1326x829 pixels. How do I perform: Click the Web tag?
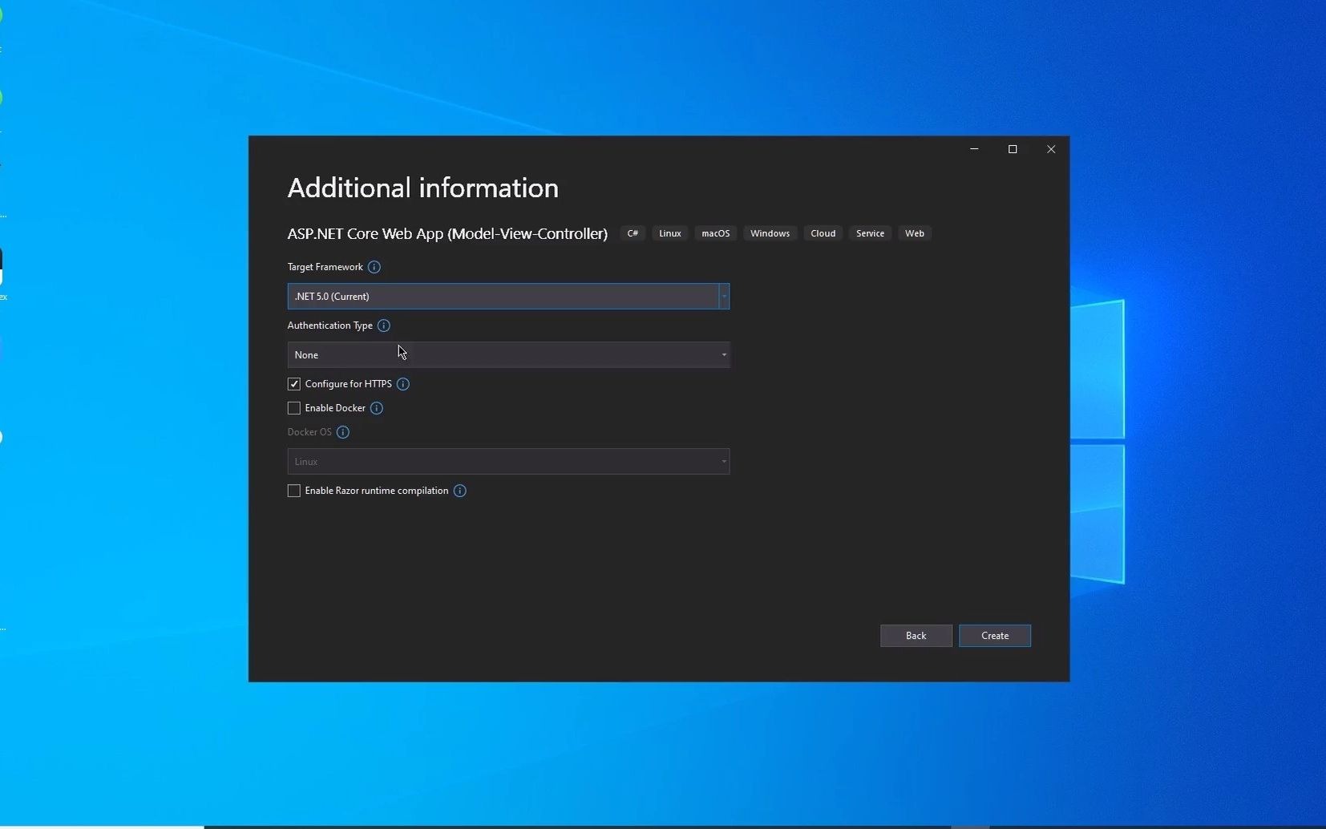click(x=915, y=233)
